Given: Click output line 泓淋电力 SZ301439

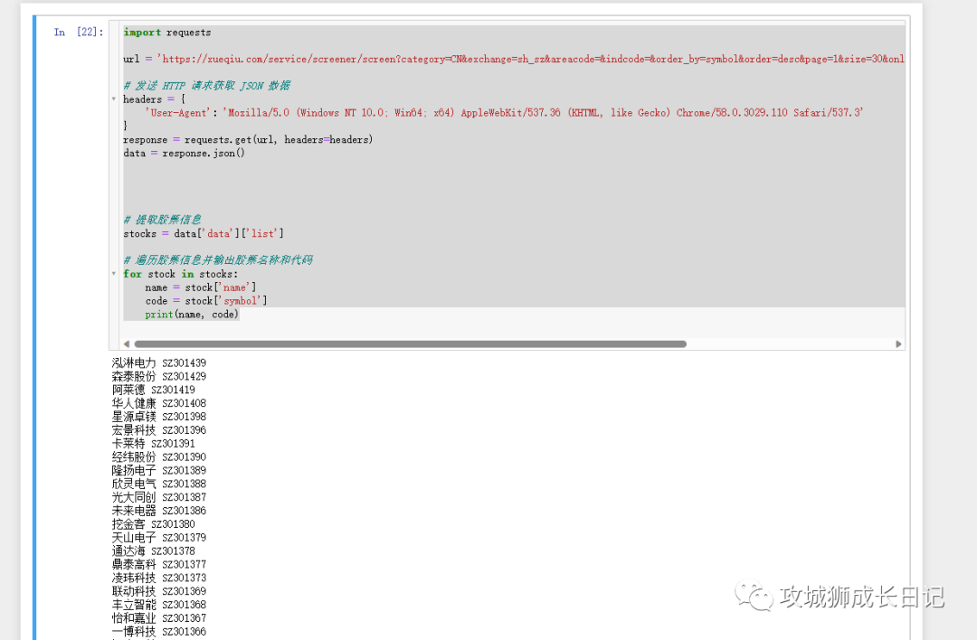Looking at the screenshot, I should (x=158, y=363).
